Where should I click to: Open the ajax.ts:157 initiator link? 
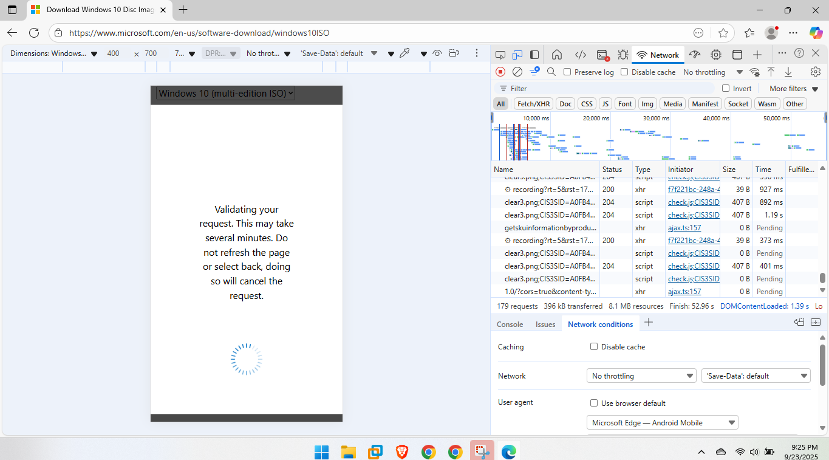click(684, 228)
